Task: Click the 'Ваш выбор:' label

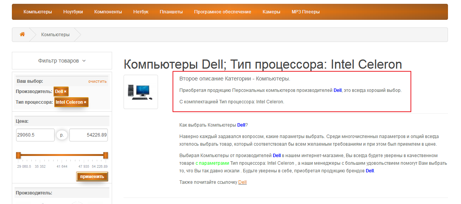Action: (30, 81)
